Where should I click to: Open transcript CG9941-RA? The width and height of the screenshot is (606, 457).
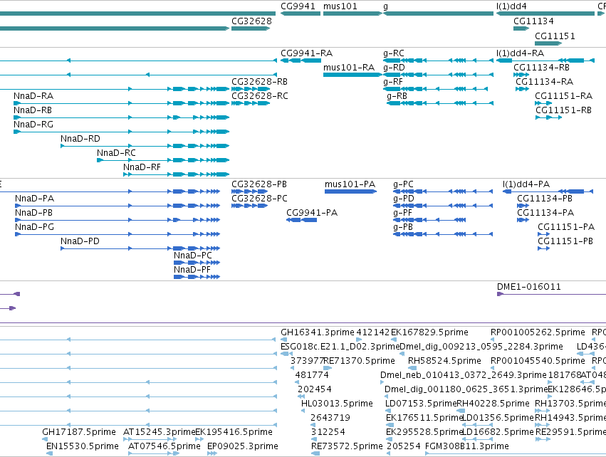point(306,53)
